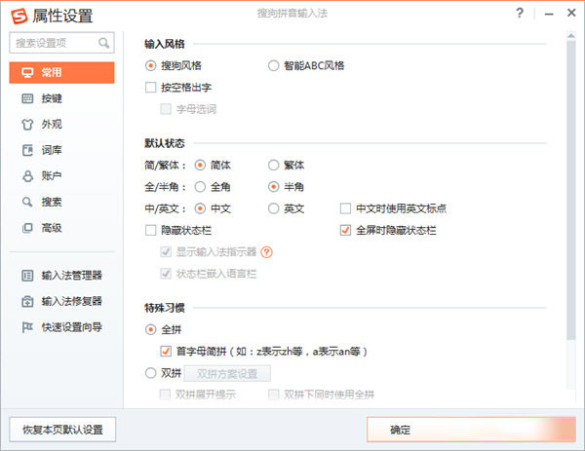Go to the 词库 (dictionary) section

[x=51, y=150]
